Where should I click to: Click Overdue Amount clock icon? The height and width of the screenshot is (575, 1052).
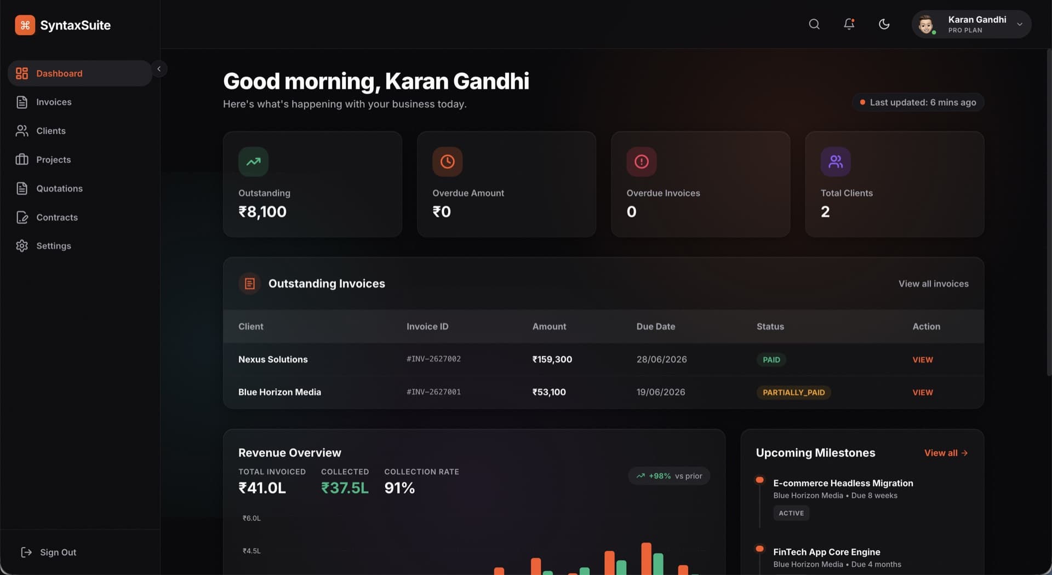[x=448, y=162]
